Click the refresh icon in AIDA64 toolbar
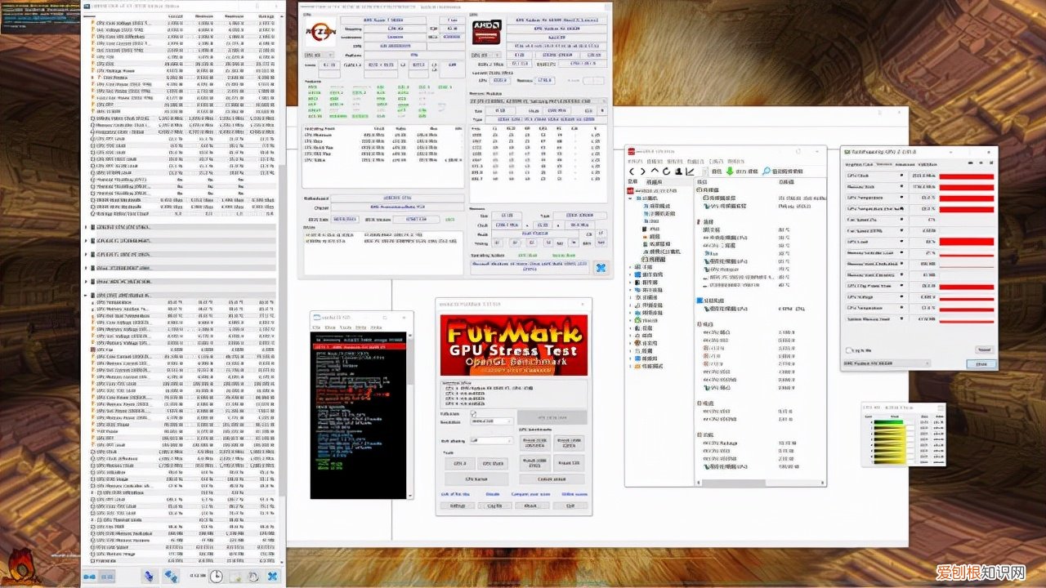 668,171
